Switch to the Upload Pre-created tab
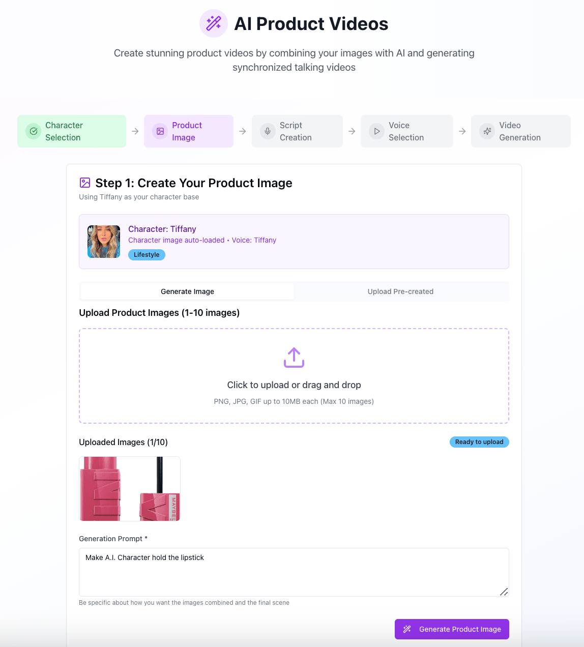Viewport: 584px width, 647px height. (x=400, y=291)
